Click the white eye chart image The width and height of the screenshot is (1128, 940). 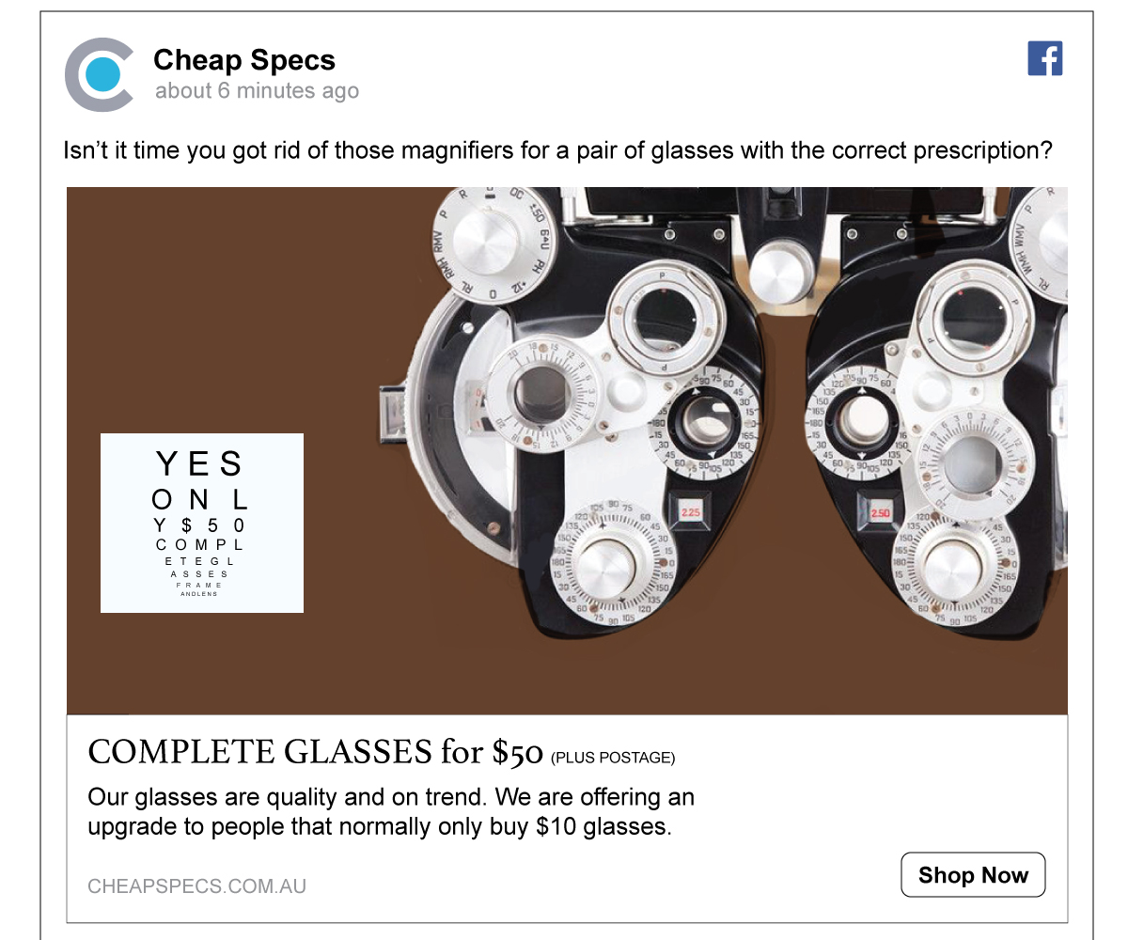coord(202,523)
